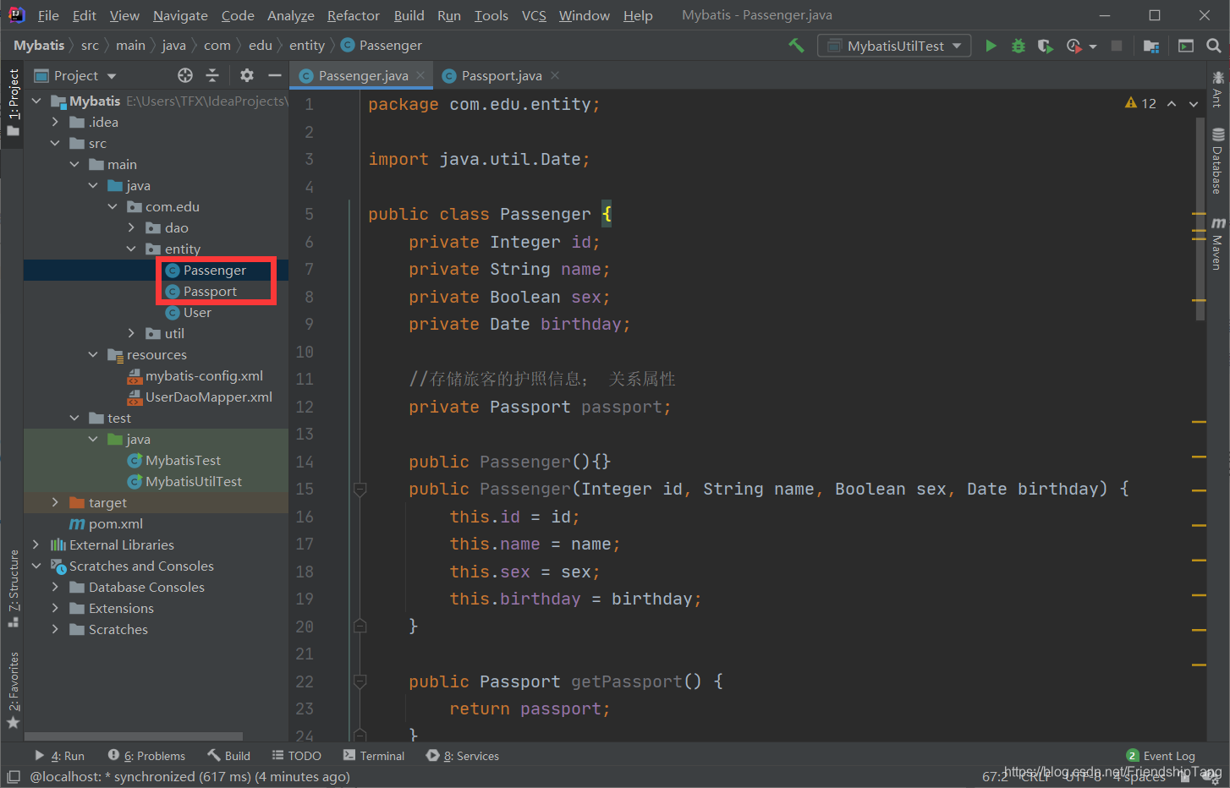Open the Navigate menu

(180, 15)
